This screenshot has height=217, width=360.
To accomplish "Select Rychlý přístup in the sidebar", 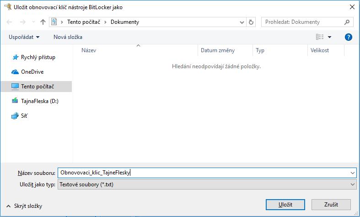I will coord(36,57).
